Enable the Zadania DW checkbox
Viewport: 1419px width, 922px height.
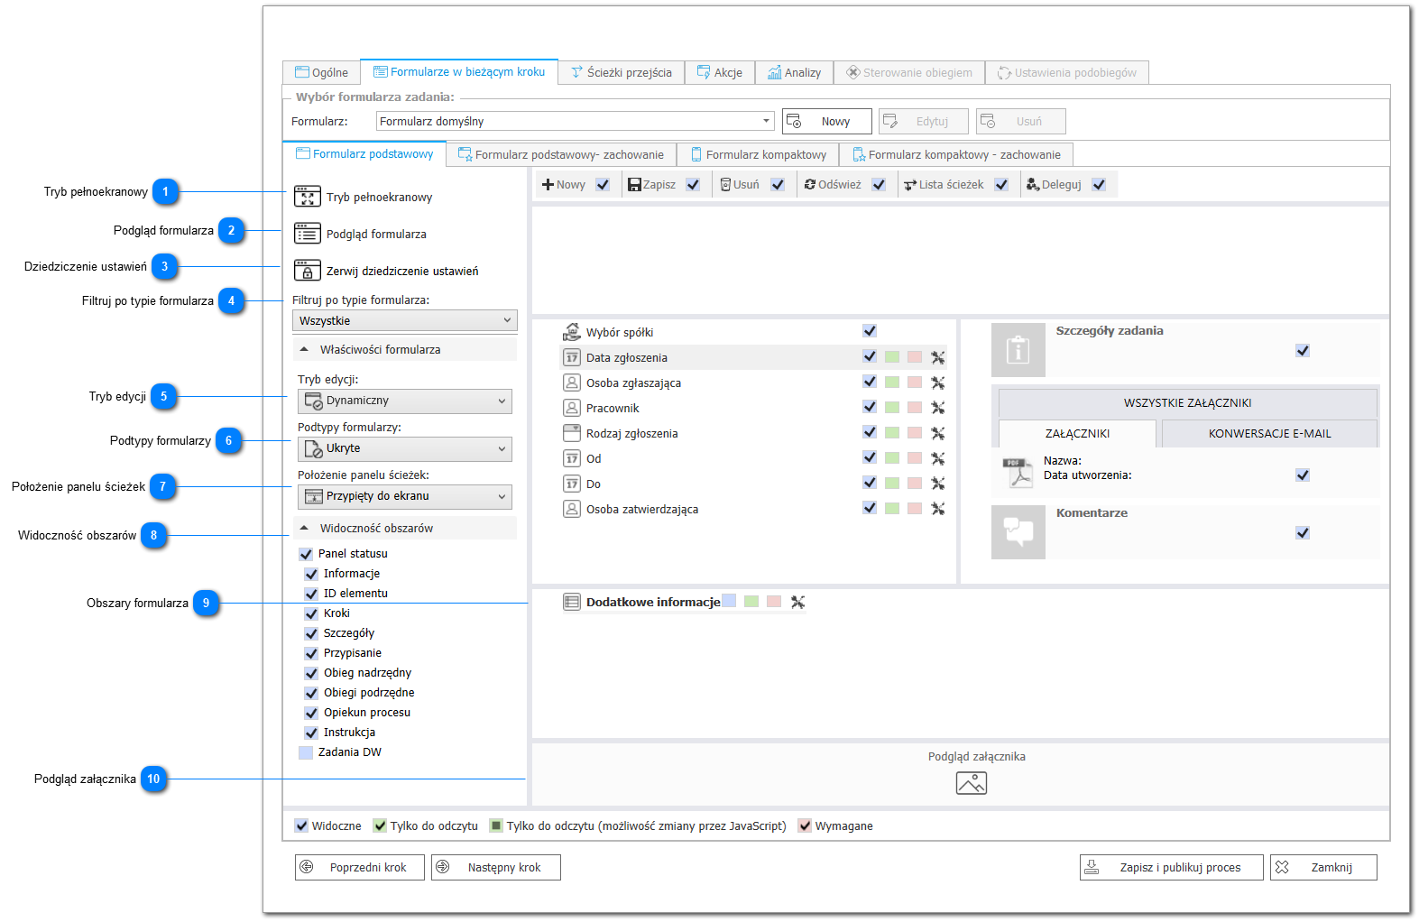point(306,752)
